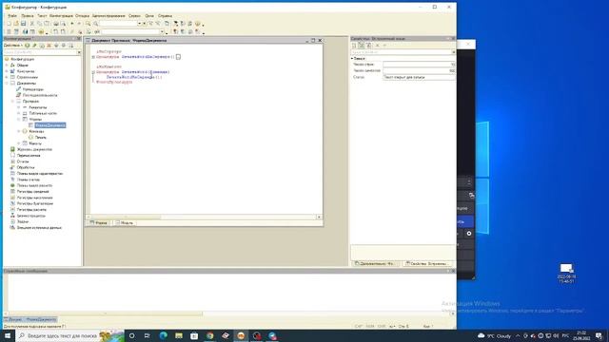This screenshot has height=342, width=609.
Task: Collapse the Документы tree node
Action: 7,83
